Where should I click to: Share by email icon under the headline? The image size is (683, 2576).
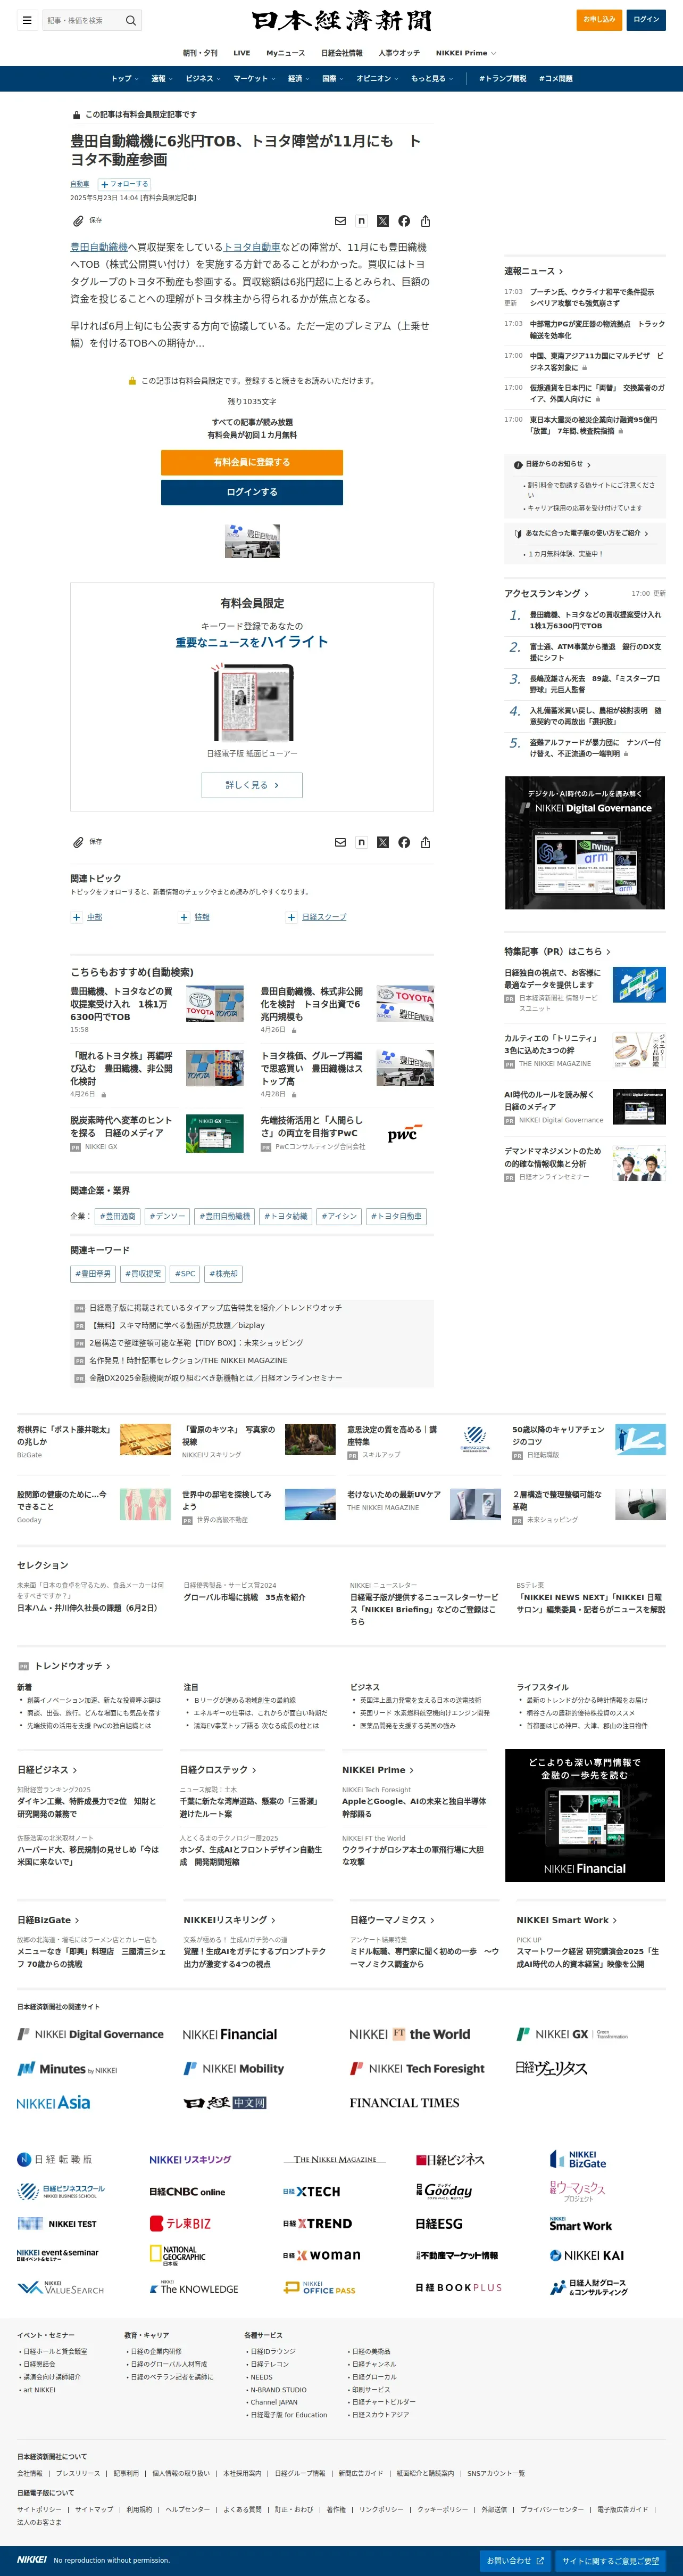tap(339, 221)
